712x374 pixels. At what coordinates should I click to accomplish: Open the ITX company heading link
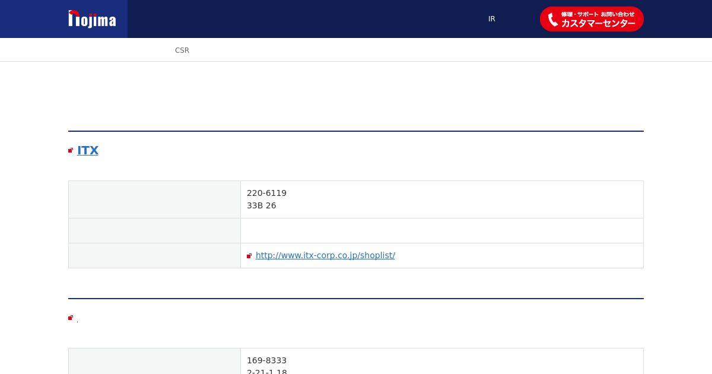coord(88,150)
